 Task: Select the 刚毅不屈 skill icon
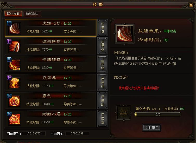pyautogui.click(x=15, y=119)
